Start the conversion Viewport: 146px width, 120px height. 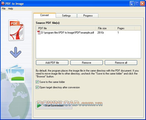pos(54,105)
